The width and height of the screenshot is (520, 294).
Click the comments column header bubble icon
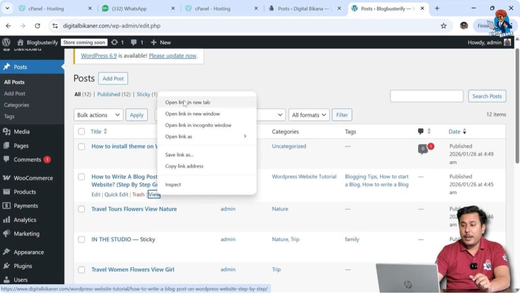pyautogui.click(x=420, y=132)
